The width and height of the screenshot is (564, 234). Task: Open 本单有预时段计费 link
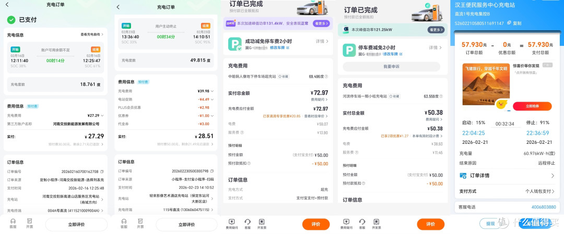(x=427, y=136)
